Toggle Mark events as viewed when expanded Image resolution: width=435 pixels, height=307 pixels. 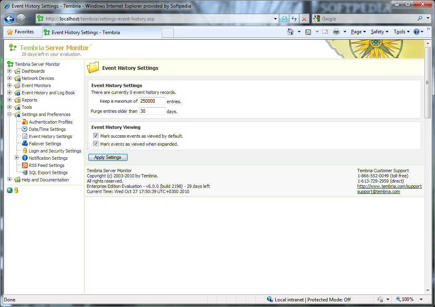96,143
